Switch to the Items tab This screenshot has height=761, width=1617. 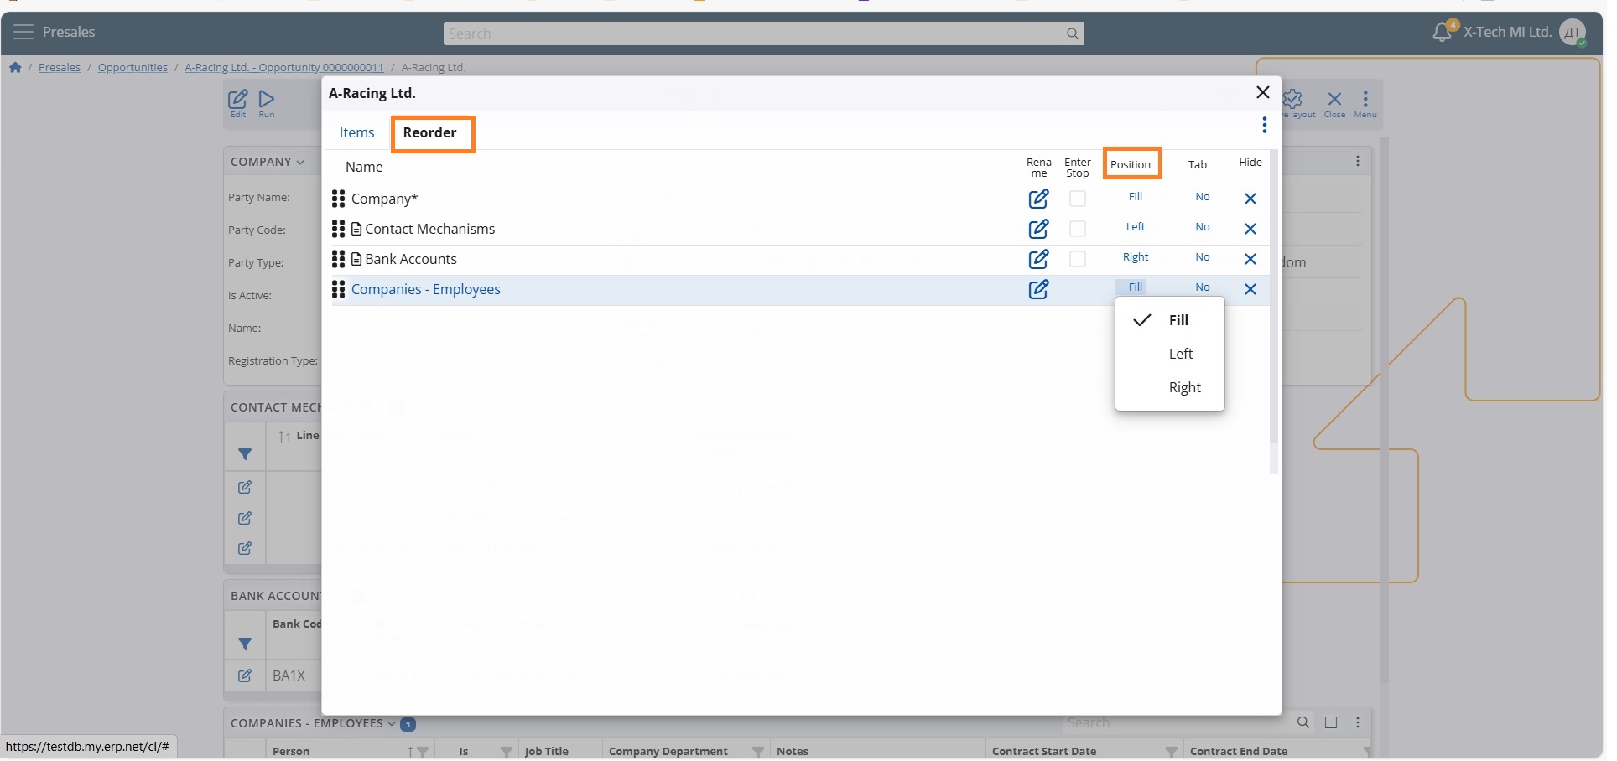(x=356, y=132)
